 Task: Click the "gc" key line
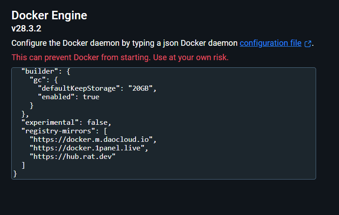44,80
